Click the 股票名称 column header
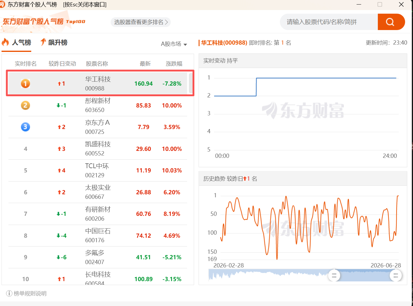This screenshot has width=413, height=306. click(97, 64)
